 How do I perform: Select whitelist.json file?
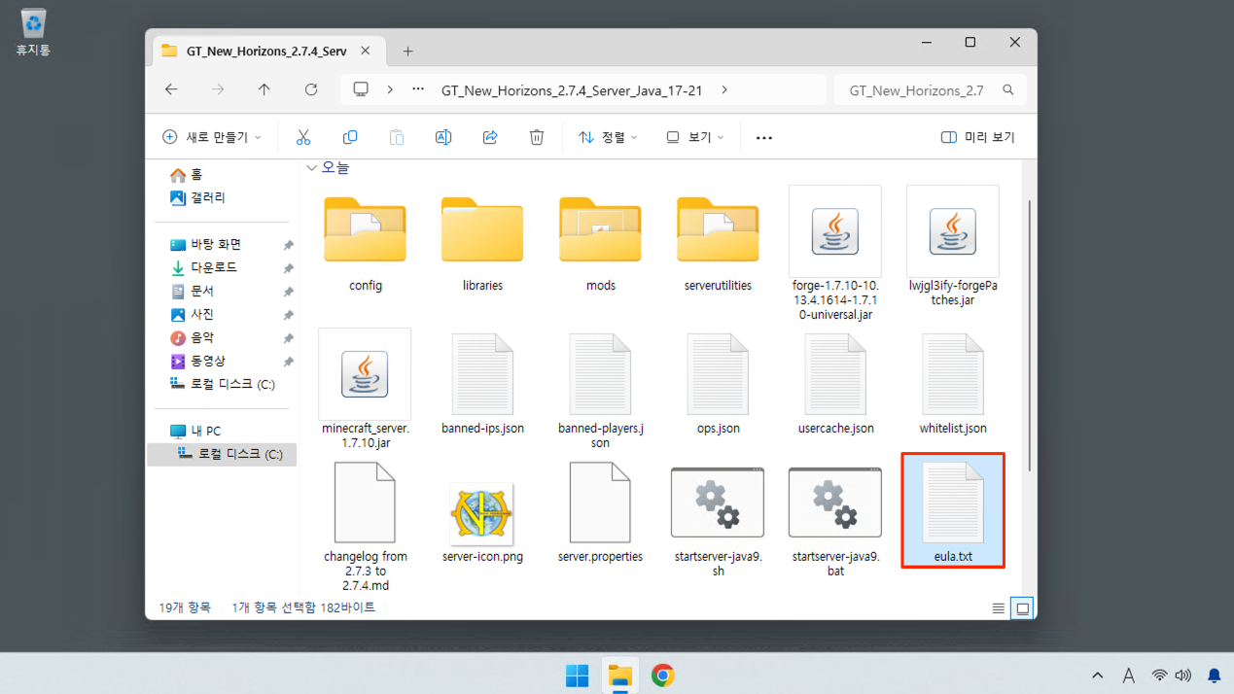pyautogui.click(x=953, y=384)
